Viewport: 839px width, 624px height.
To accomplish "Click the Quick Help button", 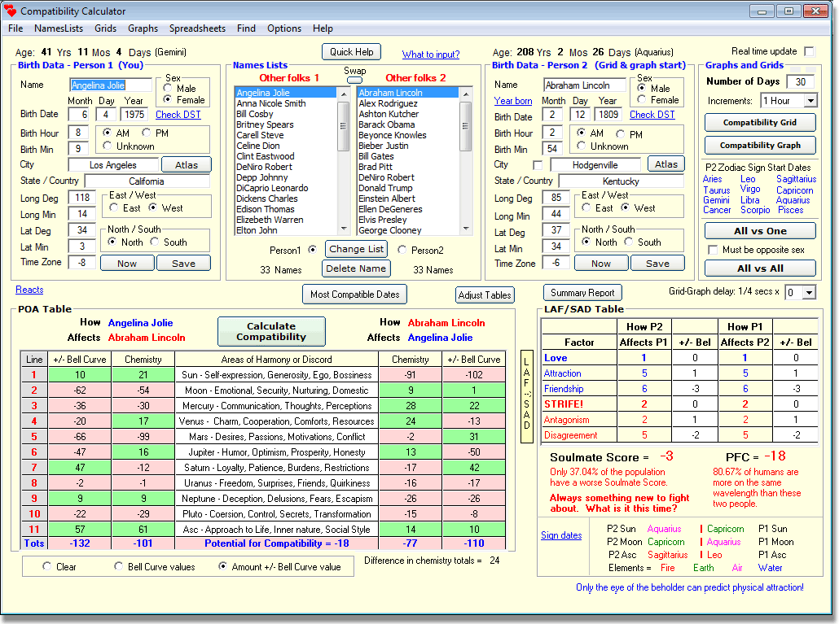I will [x=350, y=51].
